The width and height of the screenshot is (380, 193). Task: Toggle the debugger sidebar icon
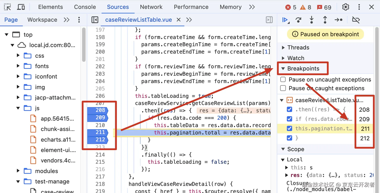269,20
